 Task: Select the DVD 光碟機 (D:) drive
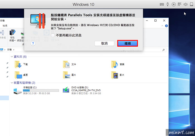pos(82,90)
